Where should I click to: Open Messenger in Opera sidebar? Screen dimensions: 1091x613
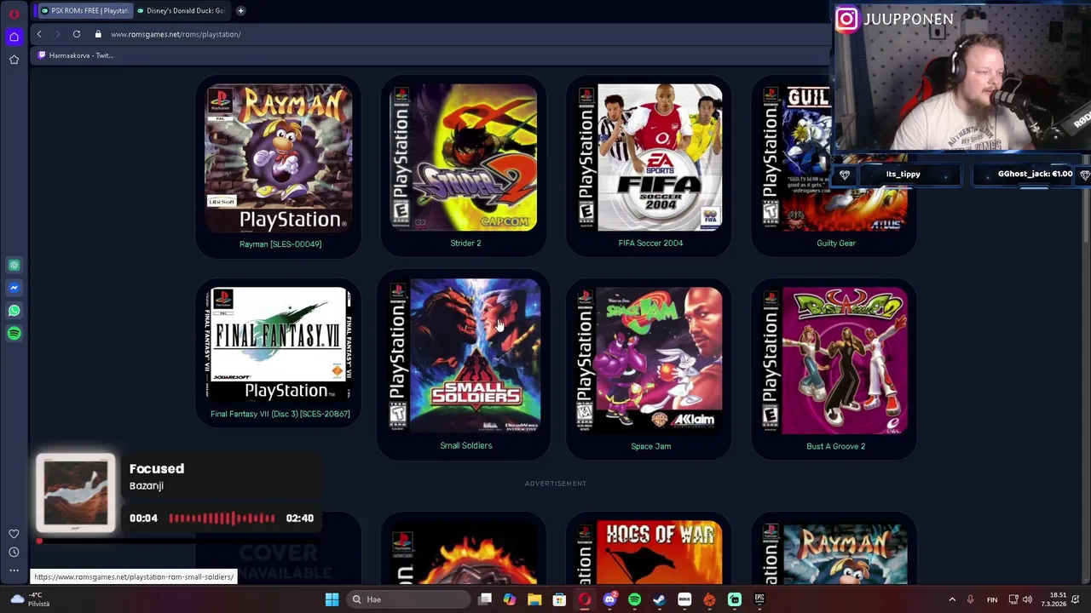pos(14,288)
